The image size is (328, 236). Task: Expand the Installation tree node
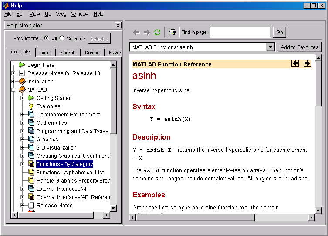13,81
